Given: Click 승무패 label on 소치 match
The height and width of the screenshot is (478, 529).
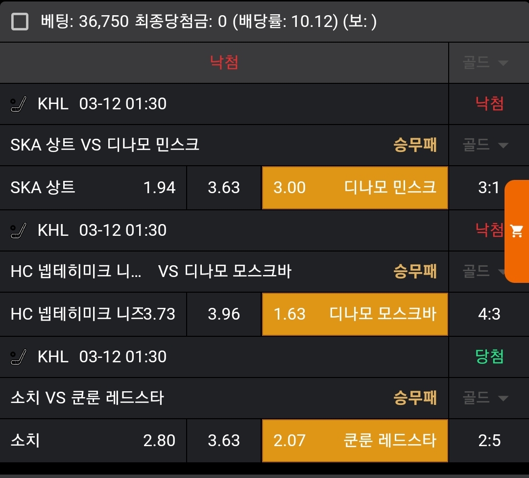Looking at the screenshot, I should pyautogui.click(x=415, y=398).
